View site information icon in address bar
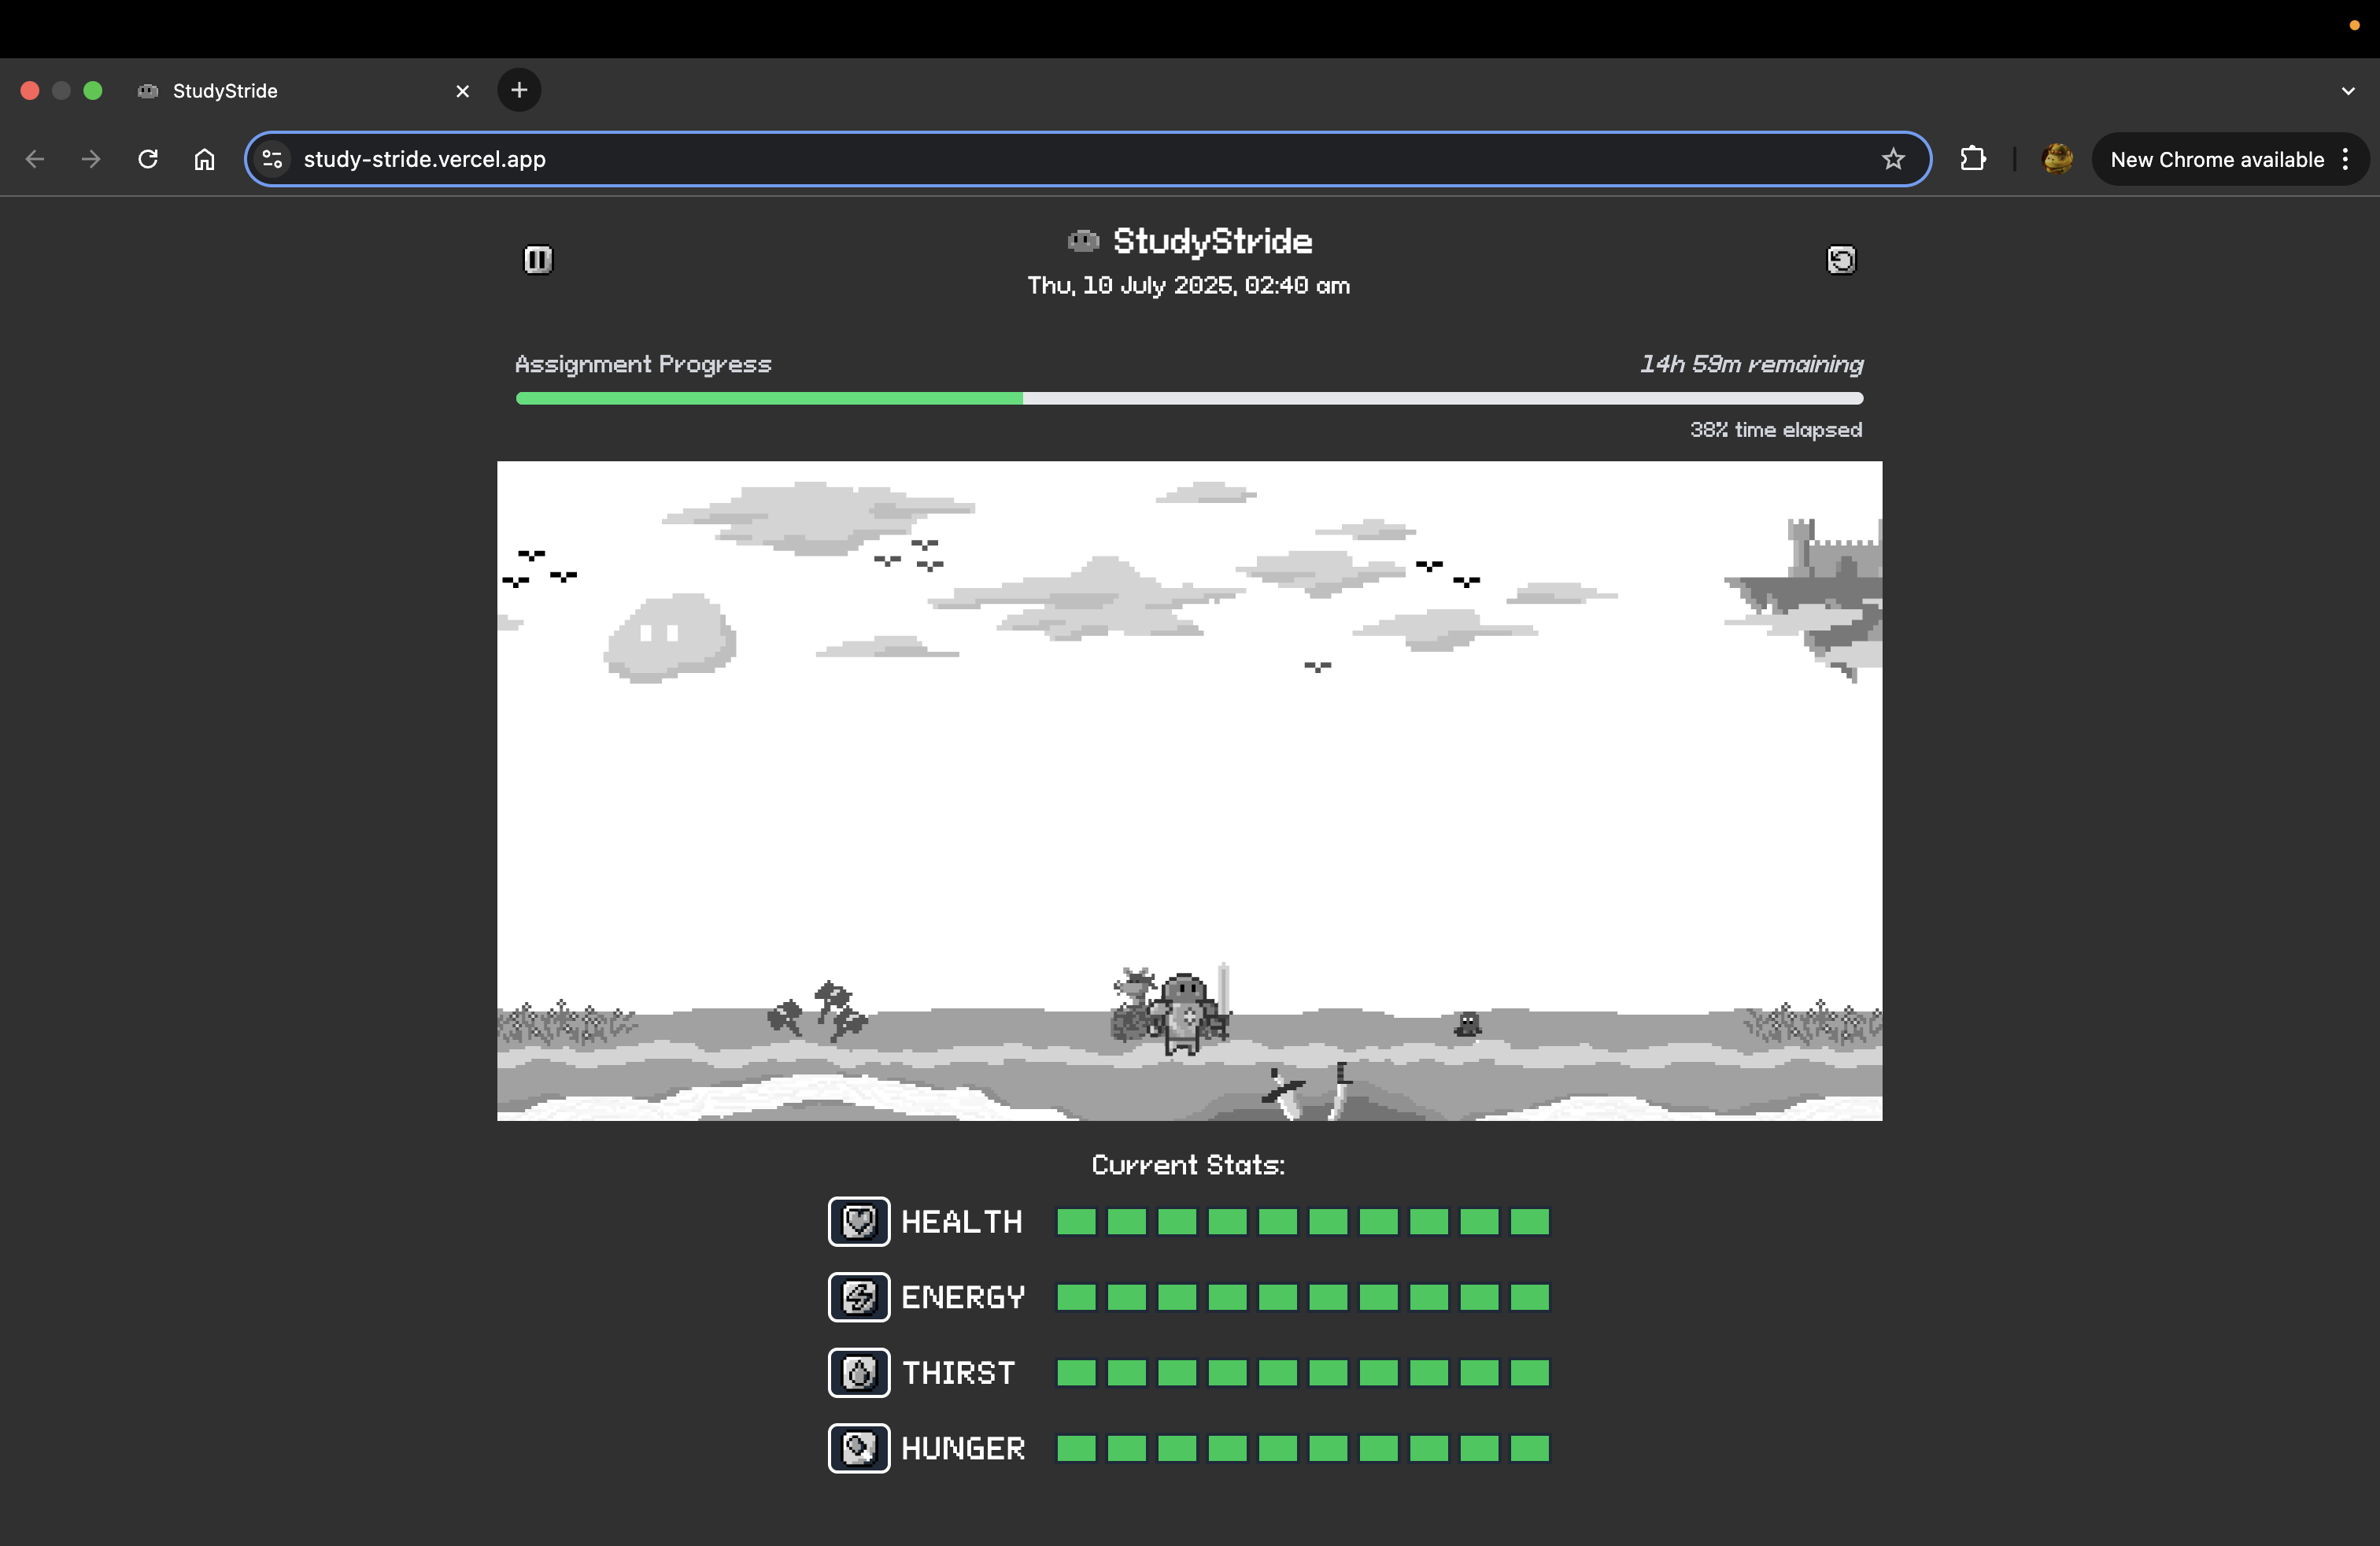 coord(272,159)
